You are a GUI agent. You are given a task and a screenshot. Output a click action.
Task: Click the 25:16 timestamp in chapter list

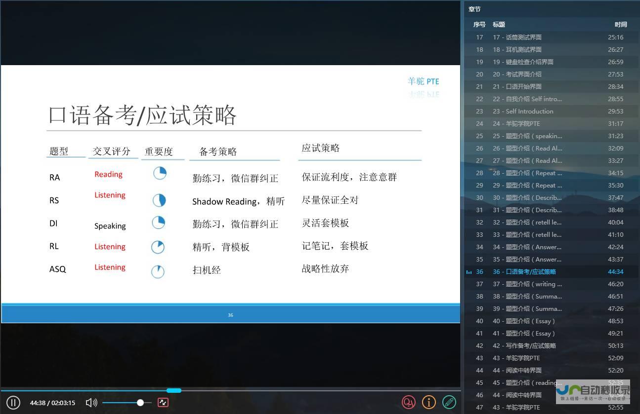click(615, 37)
